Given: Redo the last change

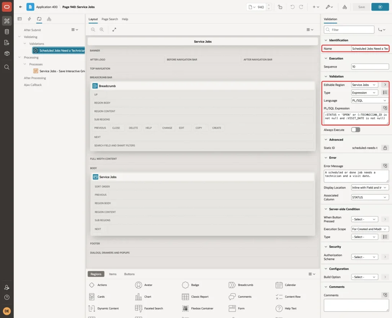Looking at the screenshot, I should click(301, 7).
